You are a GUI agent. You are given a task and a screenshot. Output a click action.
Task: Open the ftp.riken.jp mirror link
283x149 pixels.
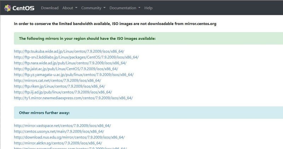(59, 87)
